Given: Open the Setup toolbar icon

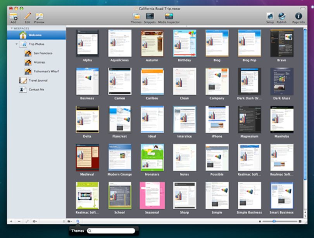Looking at the screenshot, I should [270, 16].
